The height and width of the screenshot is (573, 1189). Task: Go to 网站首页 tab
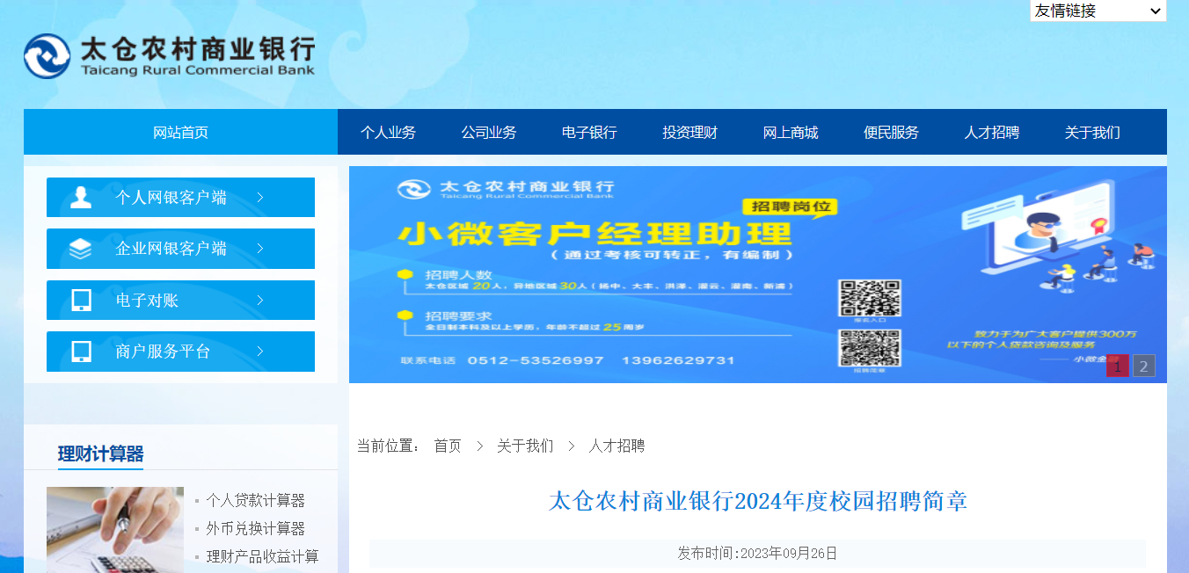tap(180, 133)
